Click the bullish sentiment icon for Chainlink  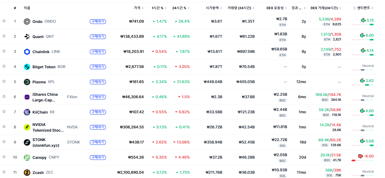(363, 50)
